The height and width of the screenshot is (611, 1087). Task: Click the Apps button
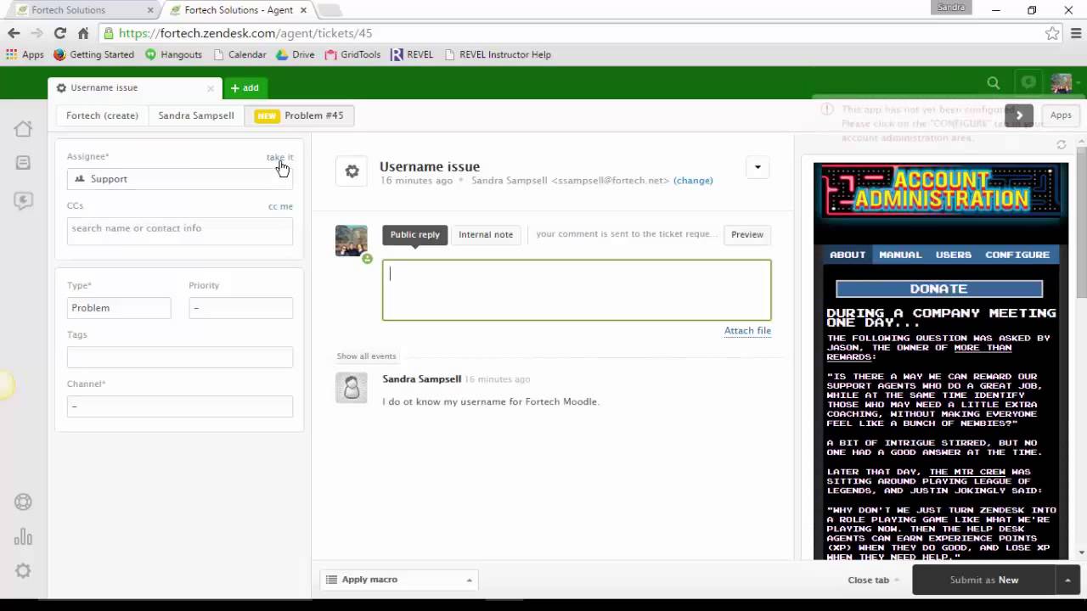point(1061,115)
